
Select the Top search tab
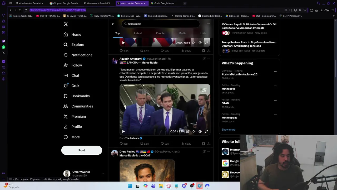click(x=118, y=33)
